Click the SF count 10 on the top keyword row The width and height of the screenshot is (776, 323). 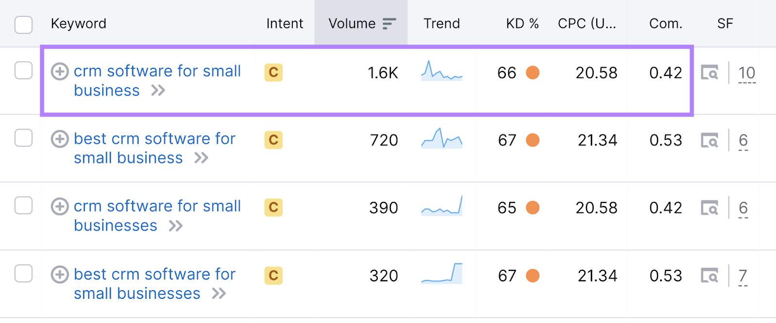[x=747, y=73]
